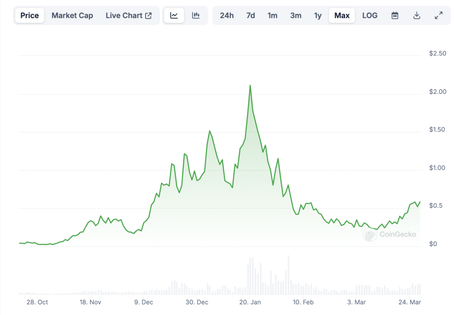Click the 3. Mar date label
Image resolution: width=454 pixels, height=315 pixels.
356,302
